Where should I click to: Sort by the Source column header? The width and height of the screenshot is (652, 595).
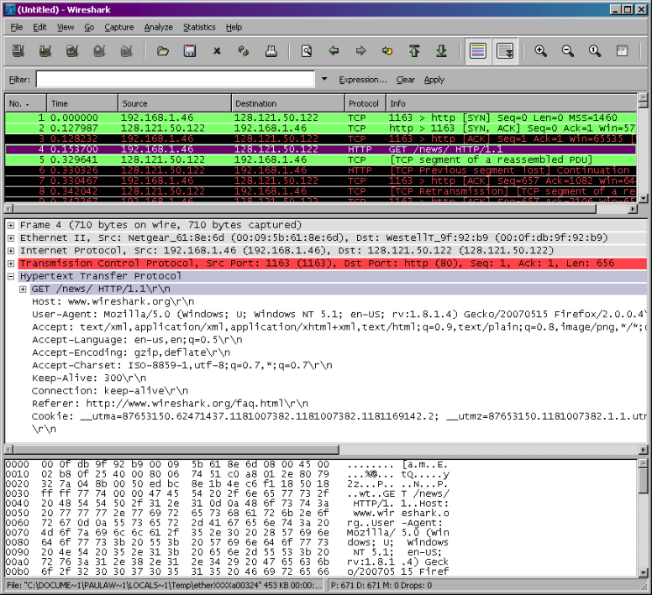click(175, 103)
